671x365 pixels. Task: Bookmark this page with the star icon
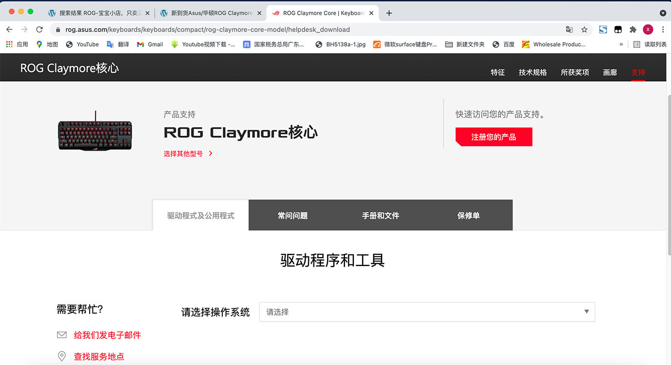[584, 29]
